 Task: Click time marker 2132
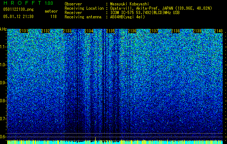coord(45,31)
